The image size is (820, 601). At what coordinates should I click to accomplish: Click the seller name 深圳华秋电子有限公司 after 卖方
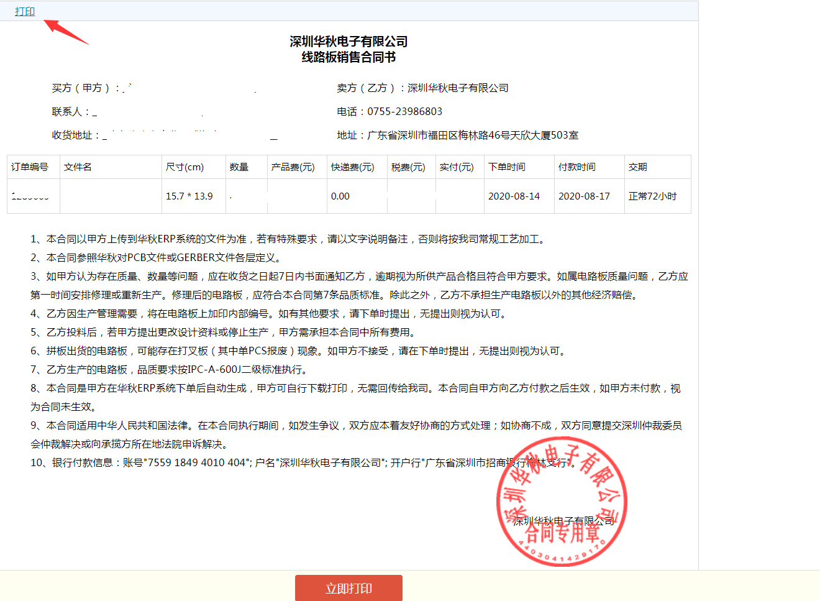pos(458,88)
